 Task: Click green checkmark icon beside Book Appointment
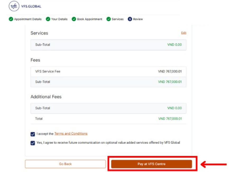click(74, 19)
